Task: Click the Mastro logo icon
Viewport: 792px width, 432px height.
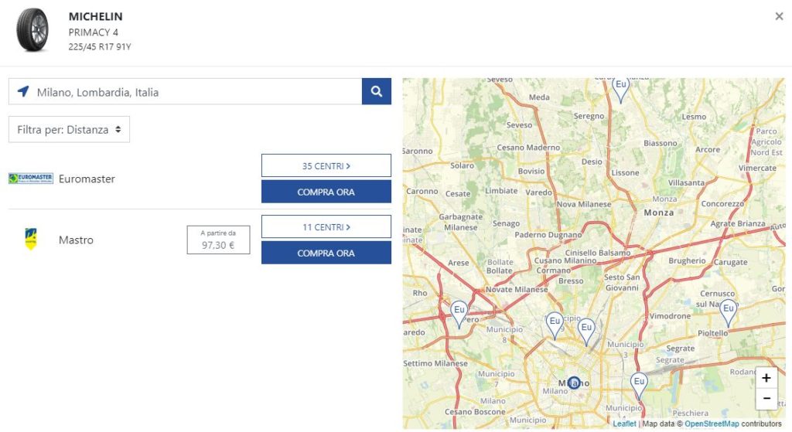Action: [31, 239]
